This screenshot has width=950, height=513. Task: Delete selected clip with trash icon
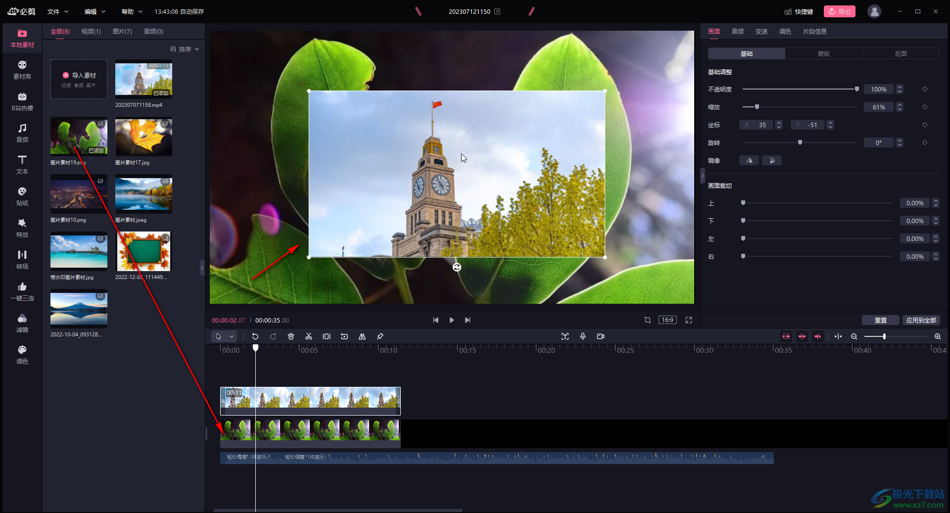[291, 336]
